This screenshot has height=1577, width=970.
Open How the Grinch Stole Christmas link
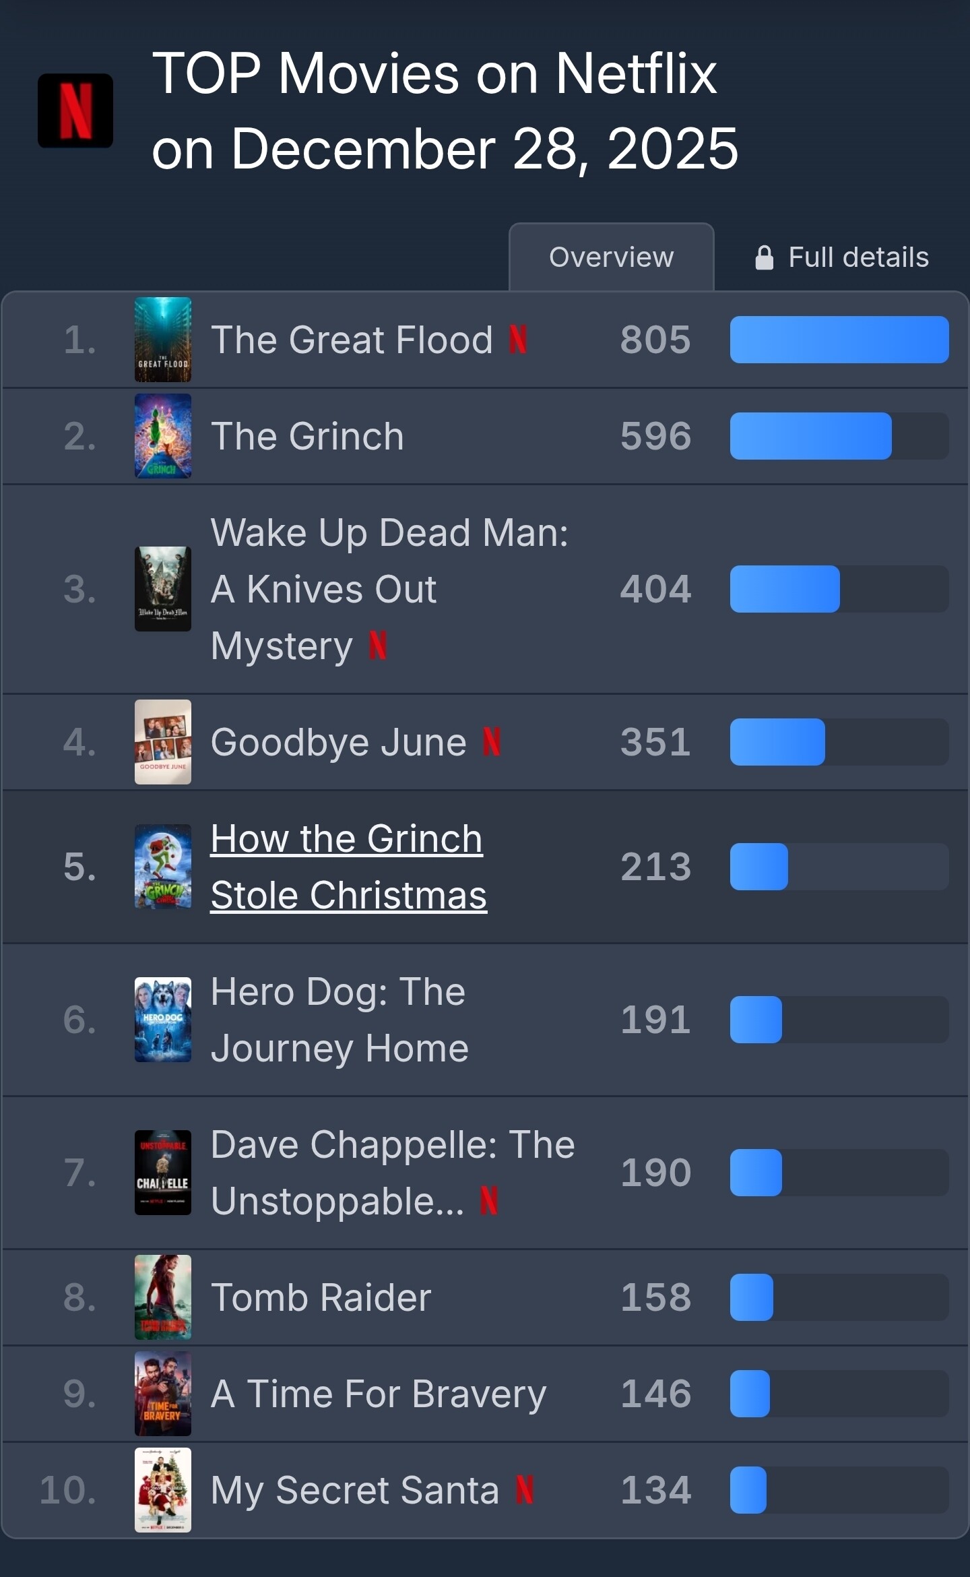pos(348,867)
